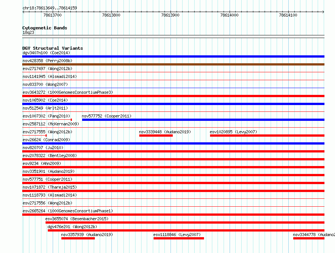Click the red nsv3344778 bar at right edge

pos(309,238)
